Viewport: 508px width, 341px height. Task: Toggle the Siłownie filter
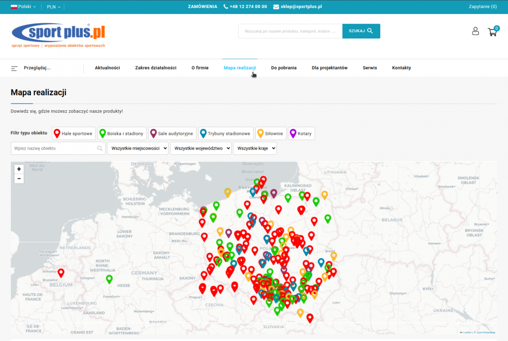271,134
